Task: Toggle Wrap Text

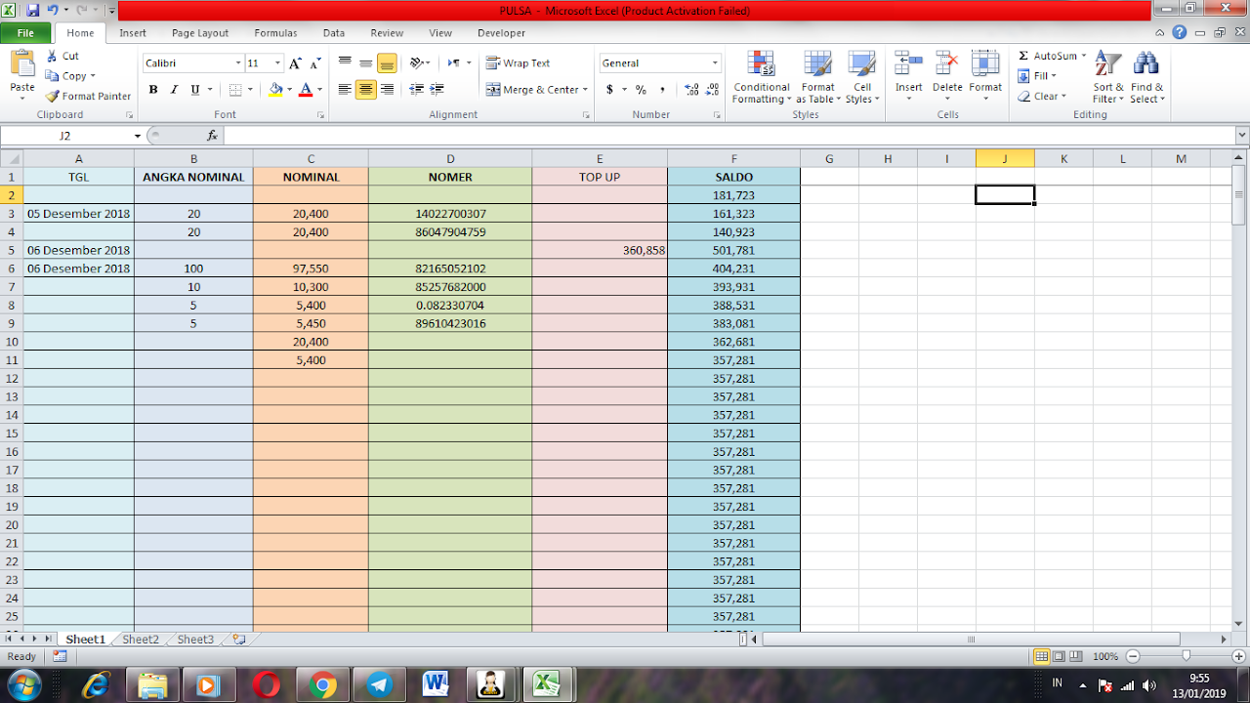Action: pos(519,63)
